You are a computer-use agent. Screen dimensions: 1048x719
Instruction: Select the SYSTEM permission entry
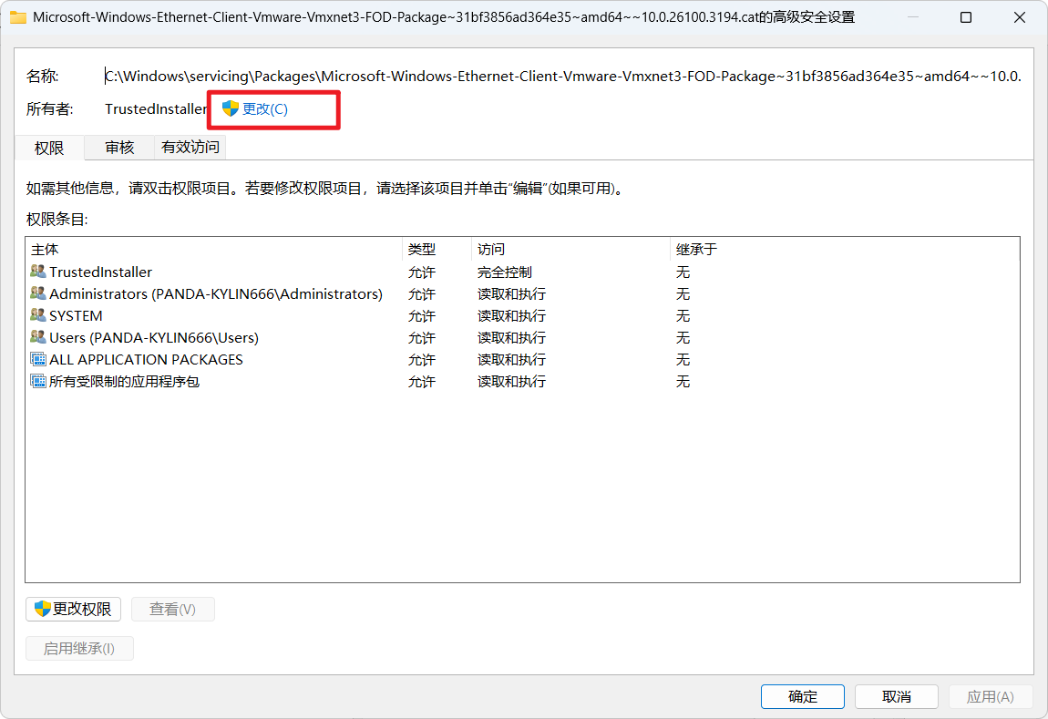tap(523, 316)
